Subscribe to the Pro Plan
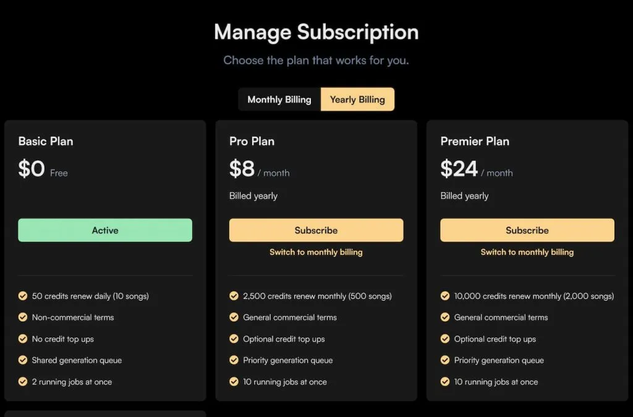Viewport: 633px width, 417px height. [316, 230]
